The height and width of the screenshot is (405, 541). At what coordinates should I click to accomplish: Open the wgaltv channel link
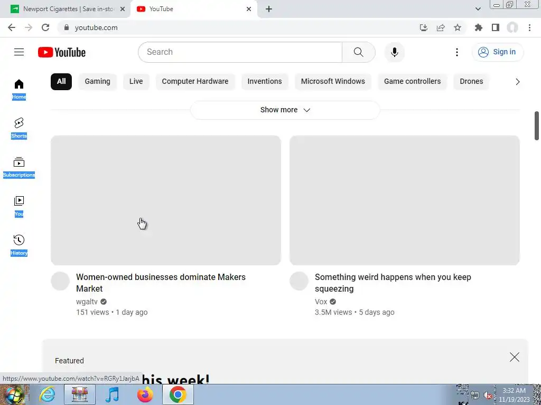click(x=87, y=302)
